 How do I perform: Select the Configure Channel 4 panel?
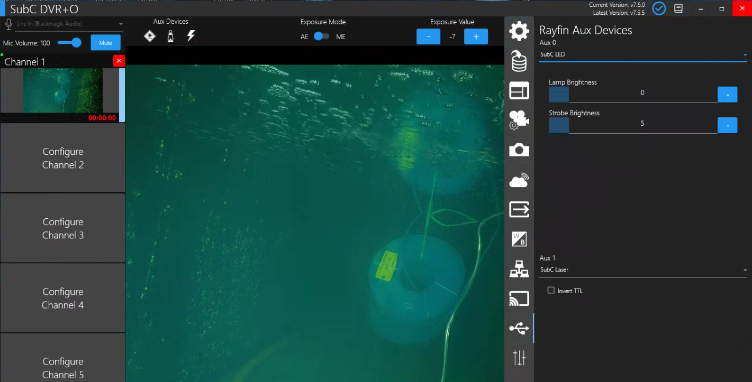click(62, 298)
